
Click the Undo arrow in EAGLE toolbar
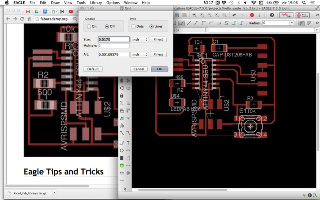click(x=234, y=15)
